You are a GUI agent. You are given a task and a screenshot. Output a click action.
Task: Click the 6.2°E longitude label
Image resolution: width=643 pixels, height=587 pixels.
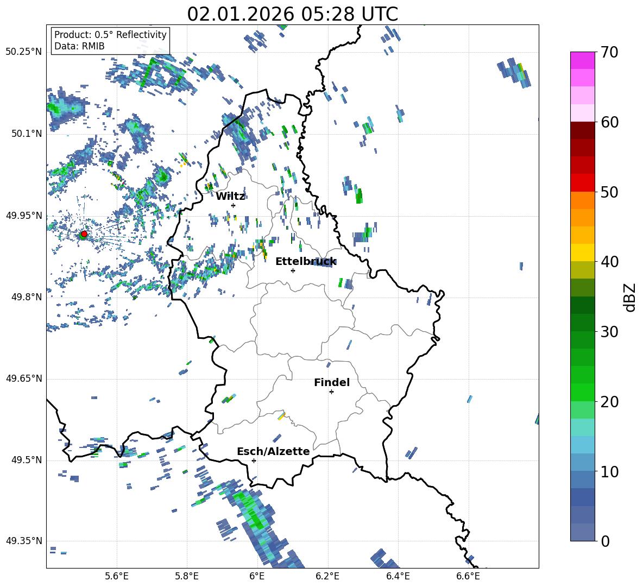[327, 576]
